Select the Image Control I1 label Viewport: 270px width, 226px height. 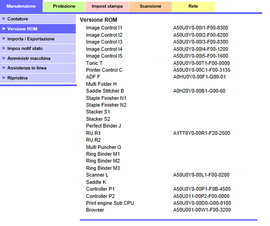click(104, 28)
